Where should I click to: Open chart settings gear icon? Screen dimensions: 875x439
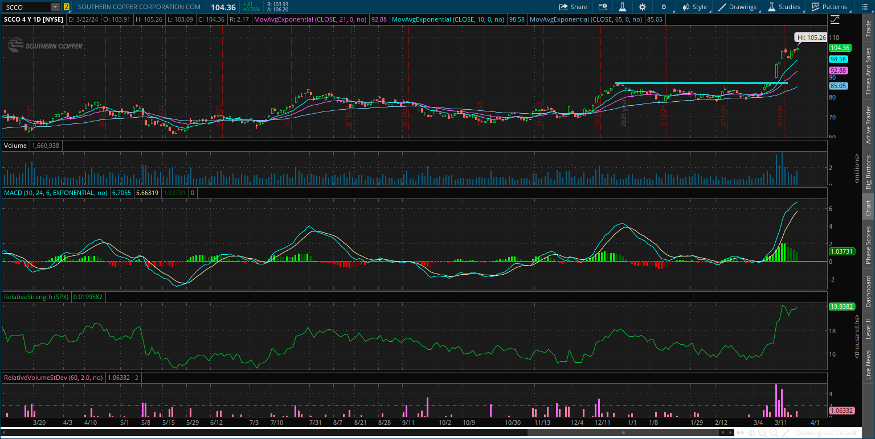point(643,7)
